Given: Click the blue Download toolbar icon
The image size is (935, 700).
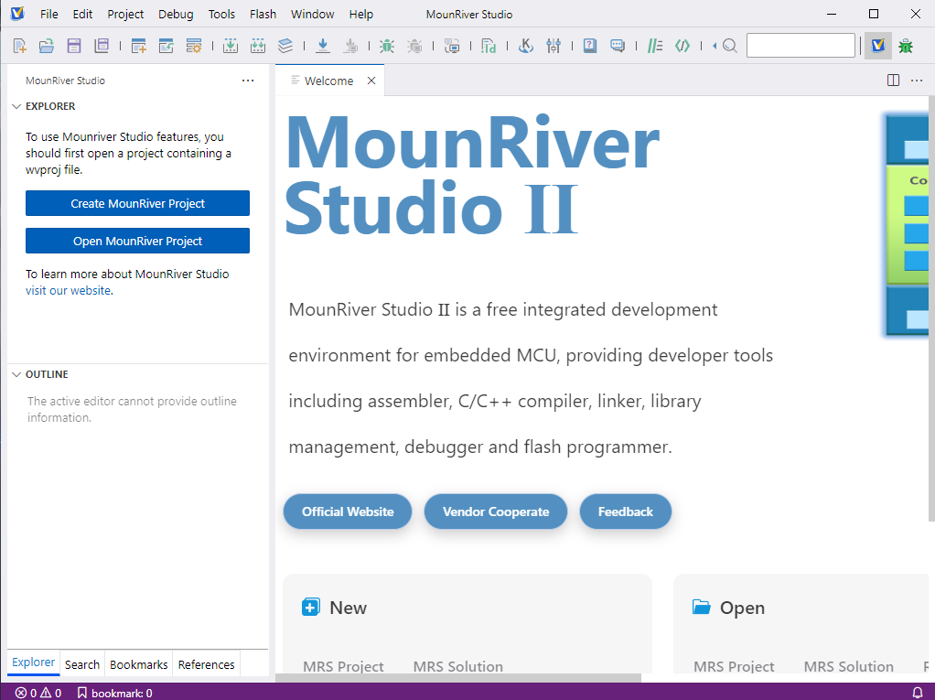Looking at the screenshot, I should pyautogui.click(x=323, y=46).
